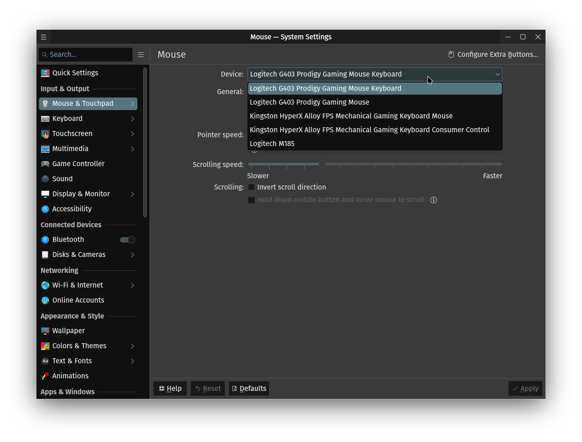Click the magnifier icon in the search box
Viewport: 582px width, 442px height.
45,55
